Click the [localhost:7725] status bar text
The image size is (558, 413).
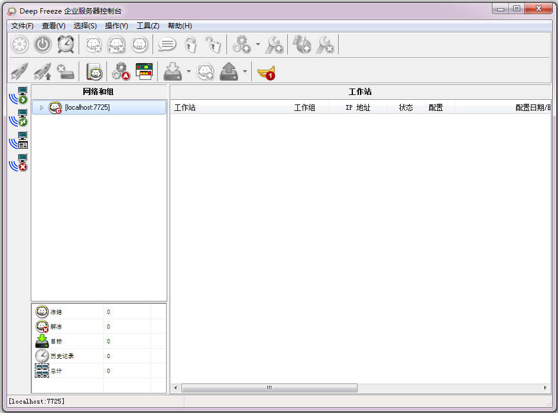tap(37, 401)
